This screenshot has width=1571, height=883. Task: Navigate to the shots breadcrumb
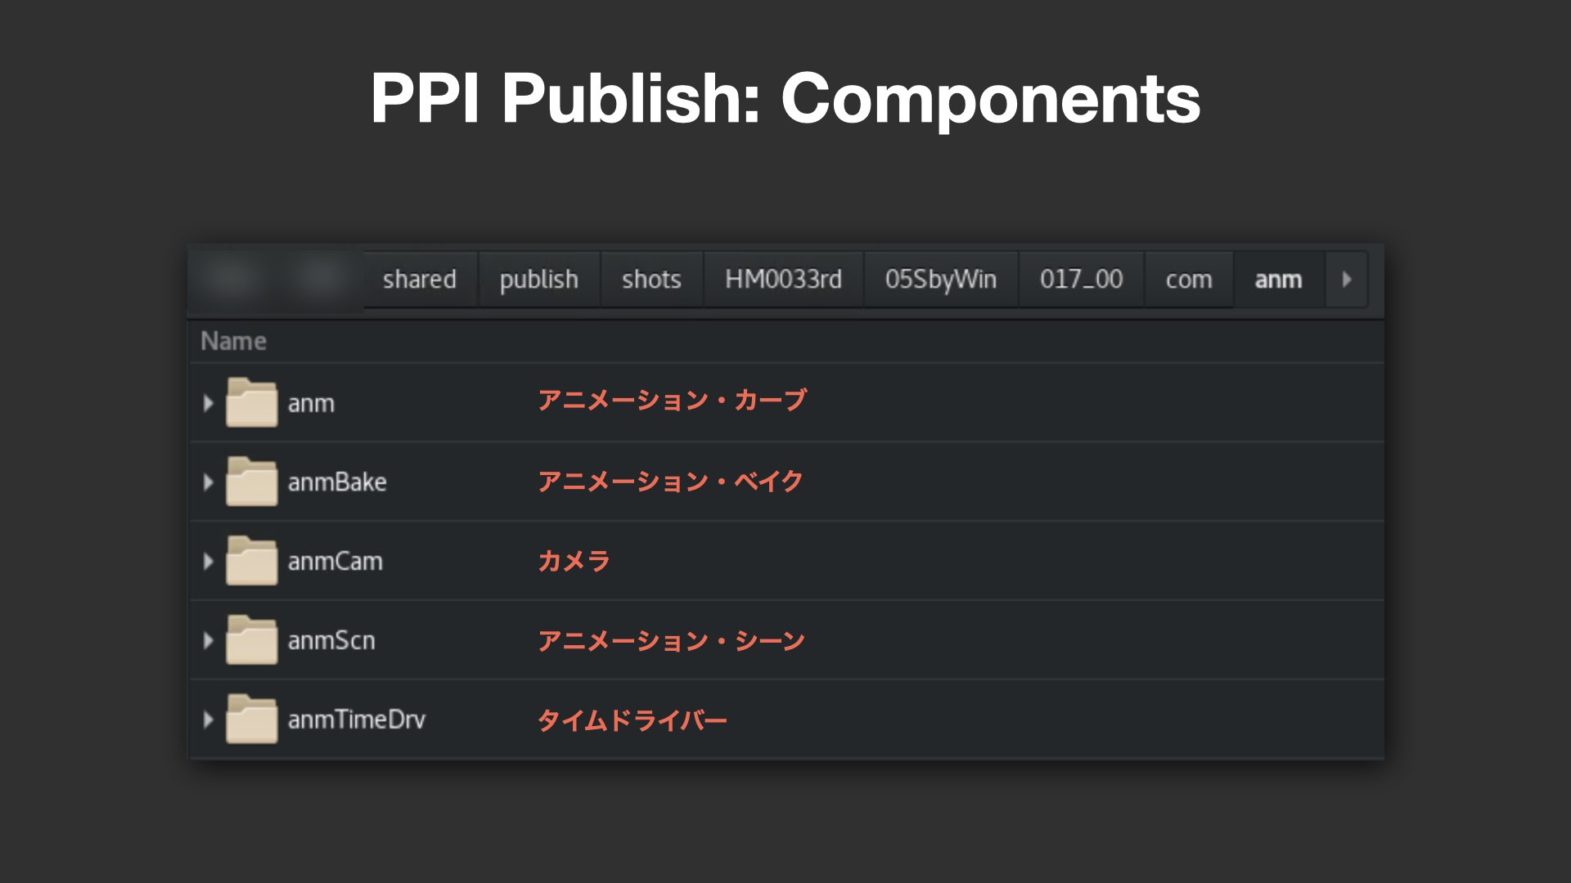pyautogui.click(x=651, y=280)
